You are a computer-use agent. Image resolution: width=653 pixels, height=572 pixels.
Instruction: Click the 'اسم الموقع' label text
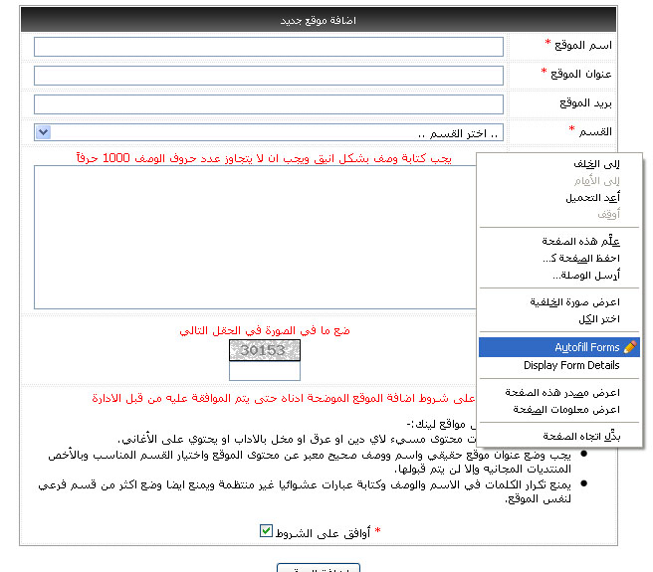pyautogui.click(x=583, y=45)
